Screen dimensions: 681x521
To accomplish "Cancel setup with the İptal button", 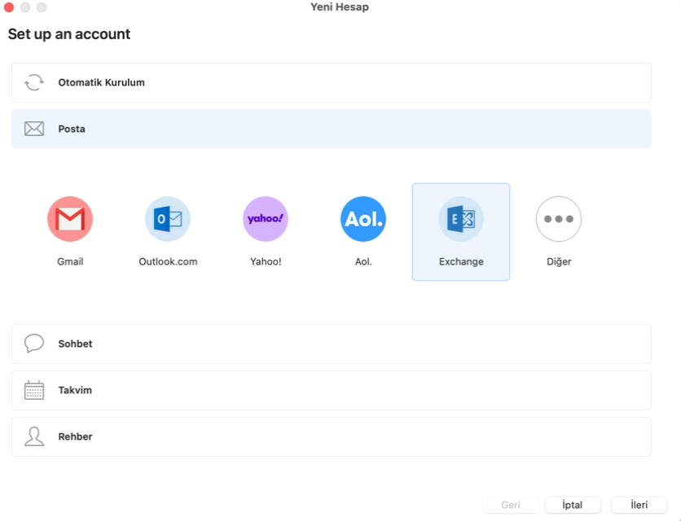I will tap(573, 505).
